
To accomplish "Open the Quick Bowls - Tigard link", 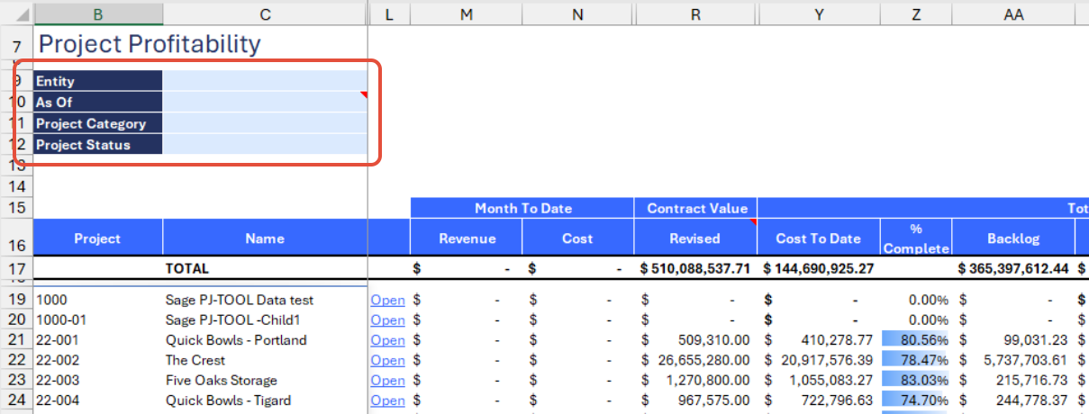I will tap(387, 400).
